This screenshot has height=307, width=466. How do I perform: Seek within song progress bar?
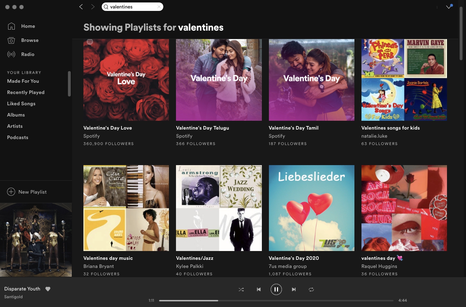coord(276,301)
